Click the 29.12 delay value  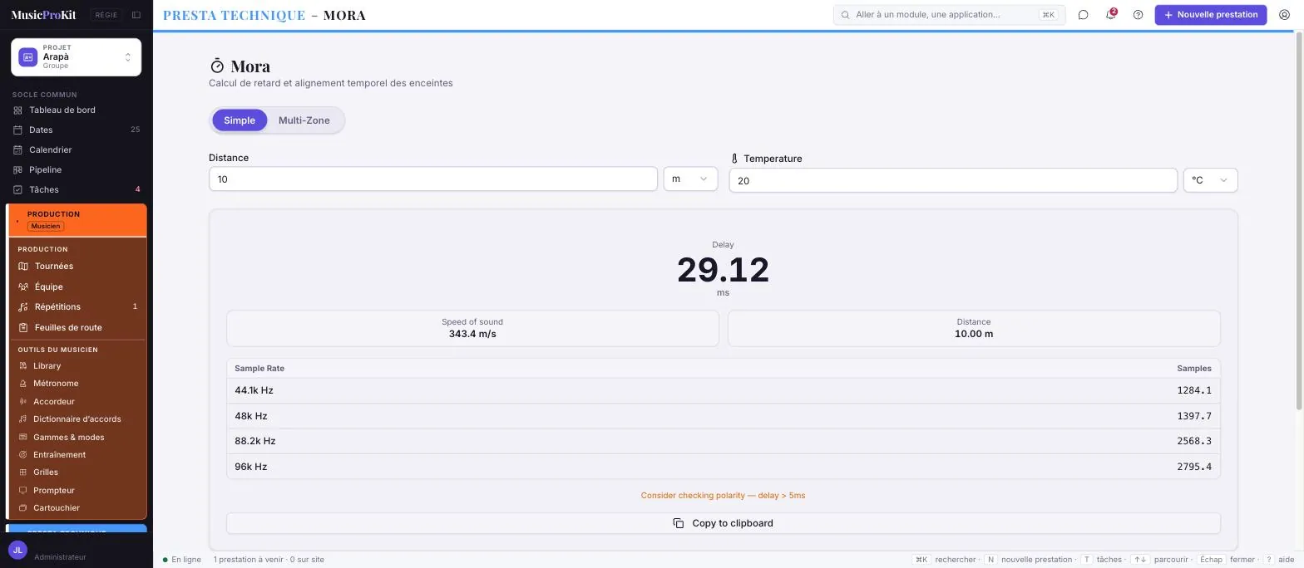pos(723,270)
